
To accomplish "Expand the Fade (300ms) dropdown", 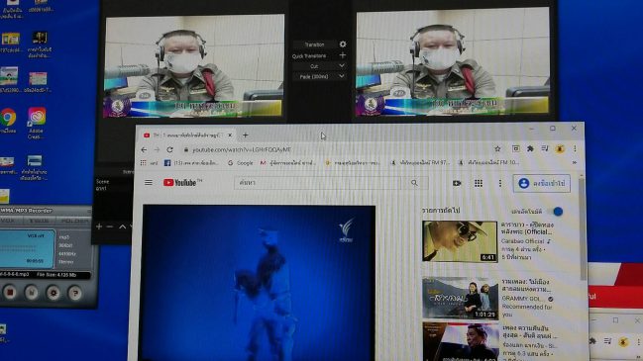I will (x=319, y=76).
